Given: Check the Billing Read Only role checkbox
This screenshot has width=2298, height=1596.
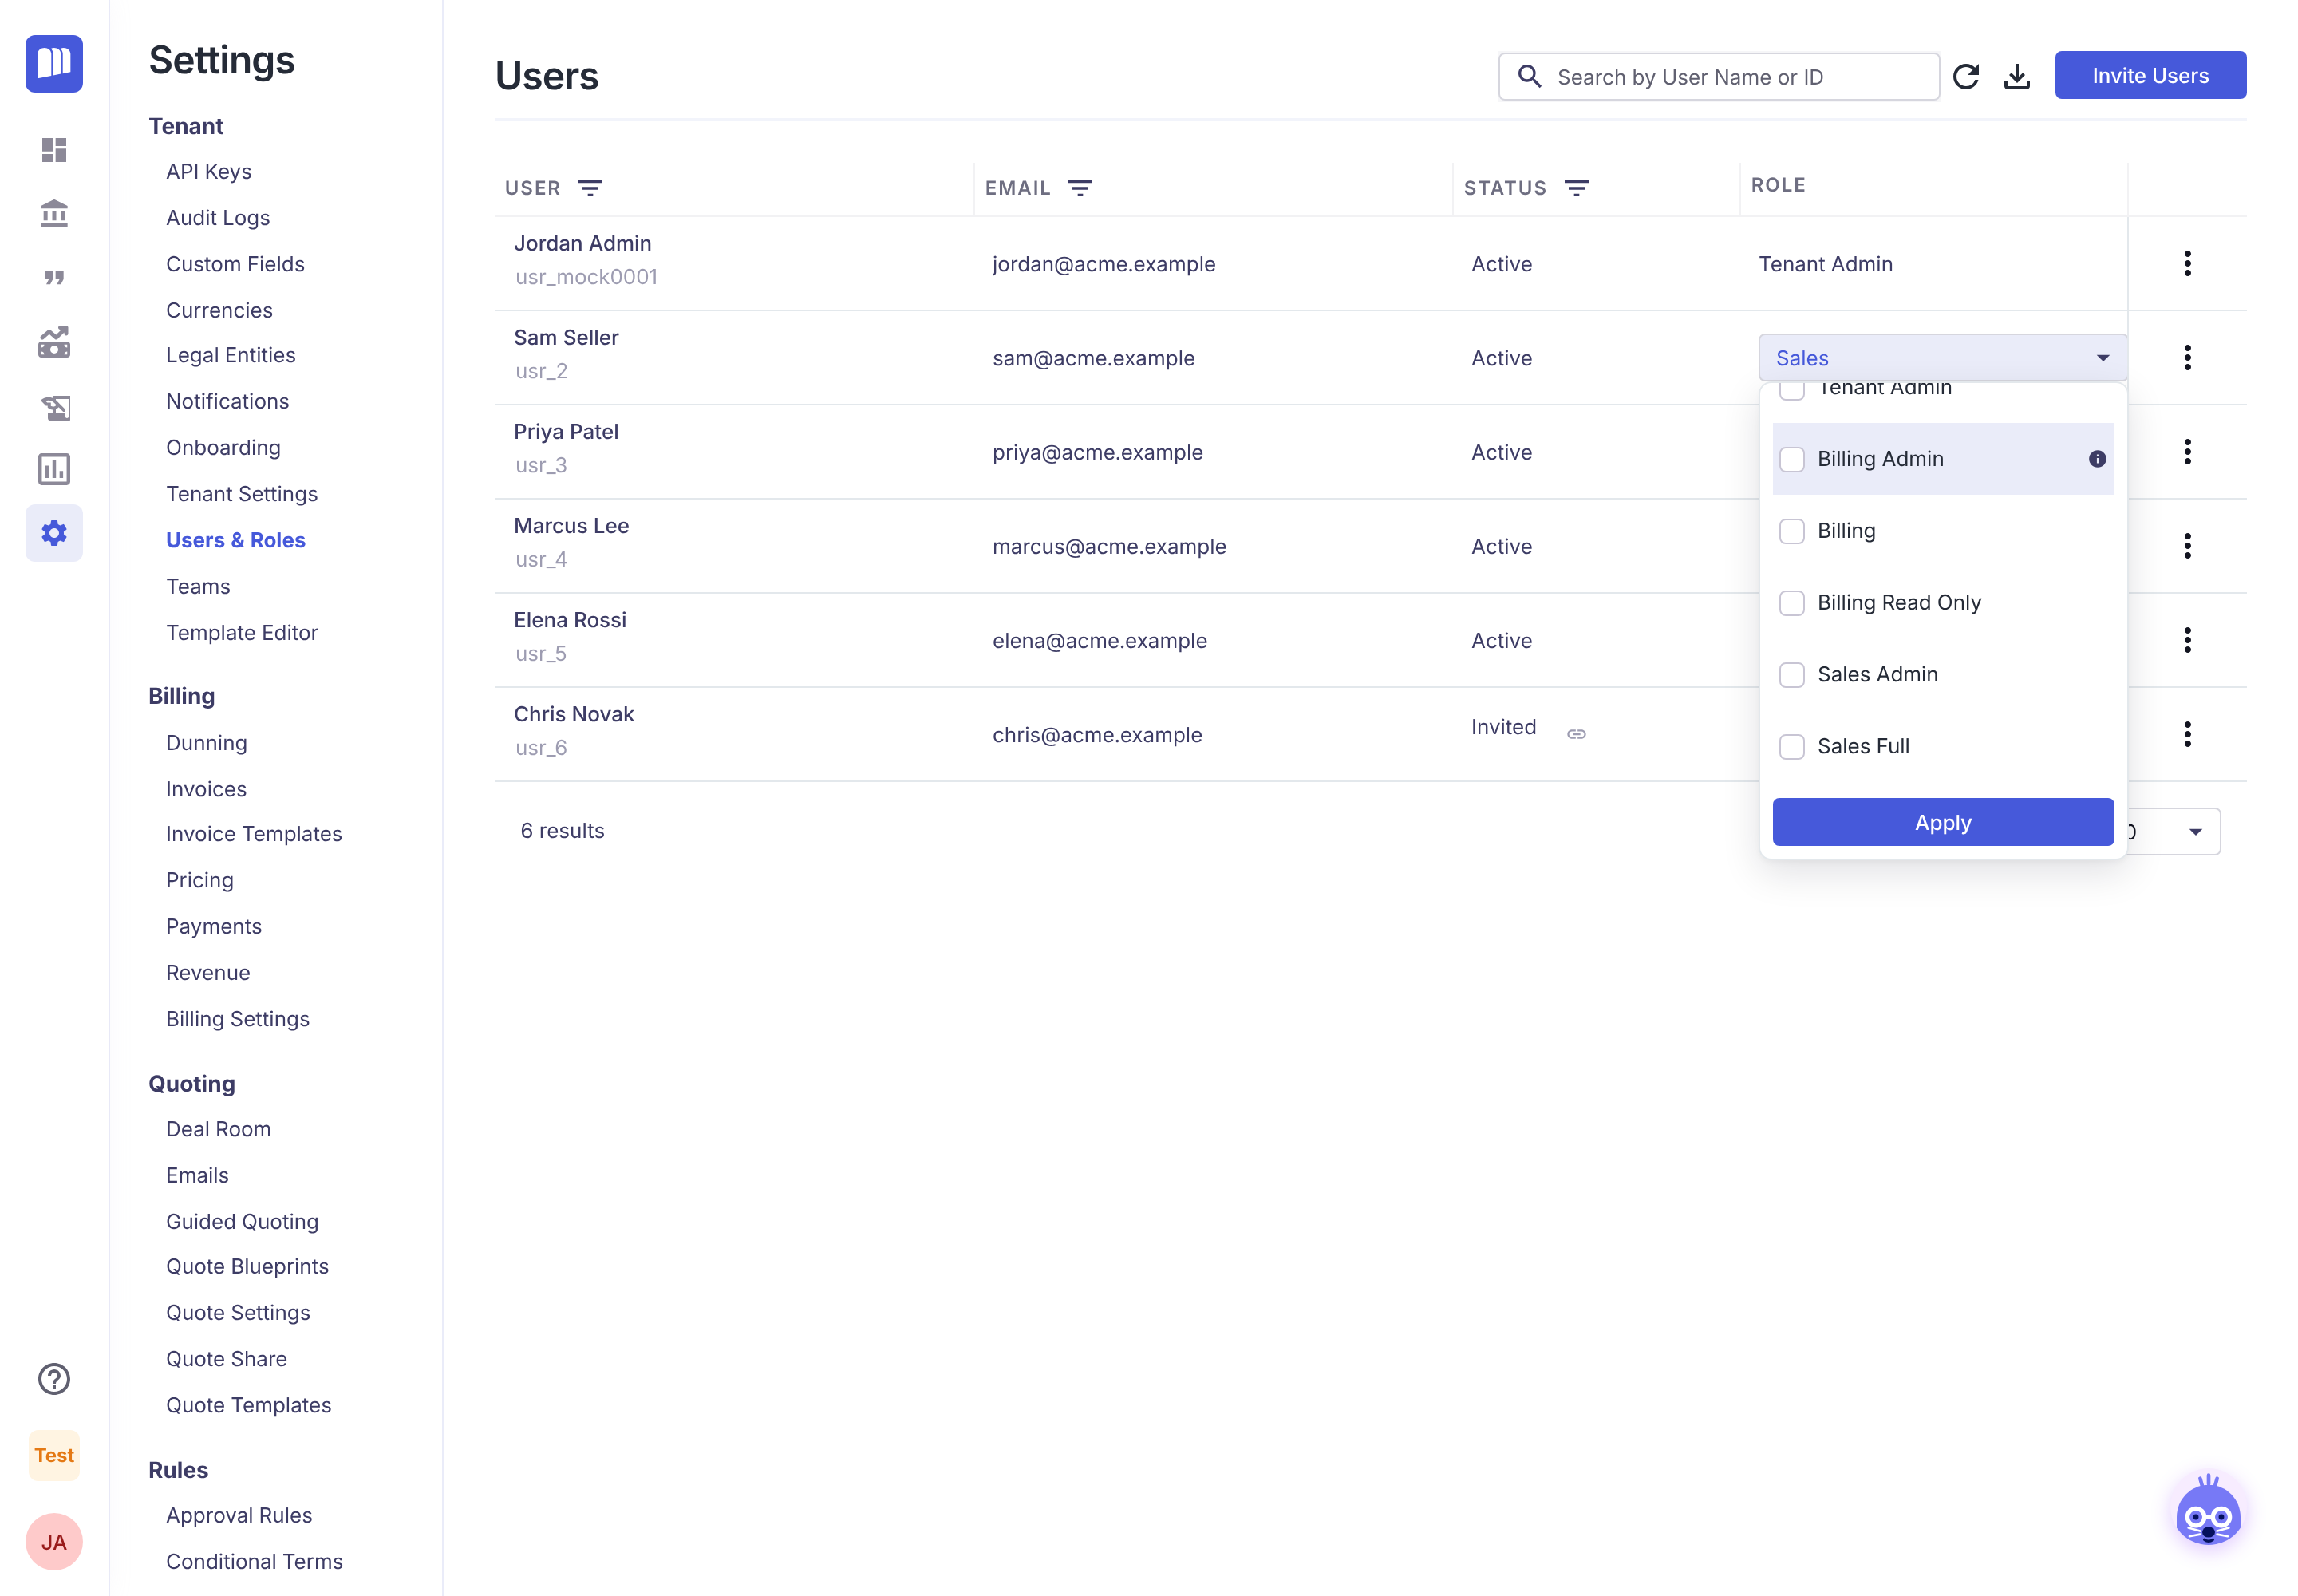Looking at the screenshot, I should [x=1792, y=603].
